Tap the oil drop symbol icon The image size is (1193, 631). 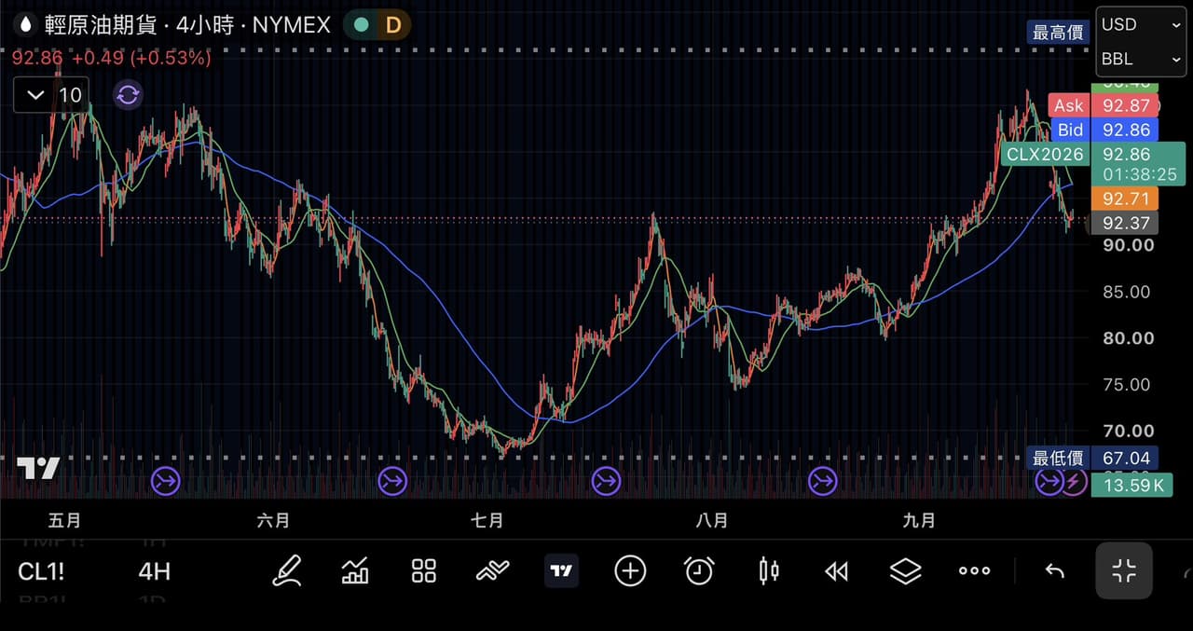(25, 25)
